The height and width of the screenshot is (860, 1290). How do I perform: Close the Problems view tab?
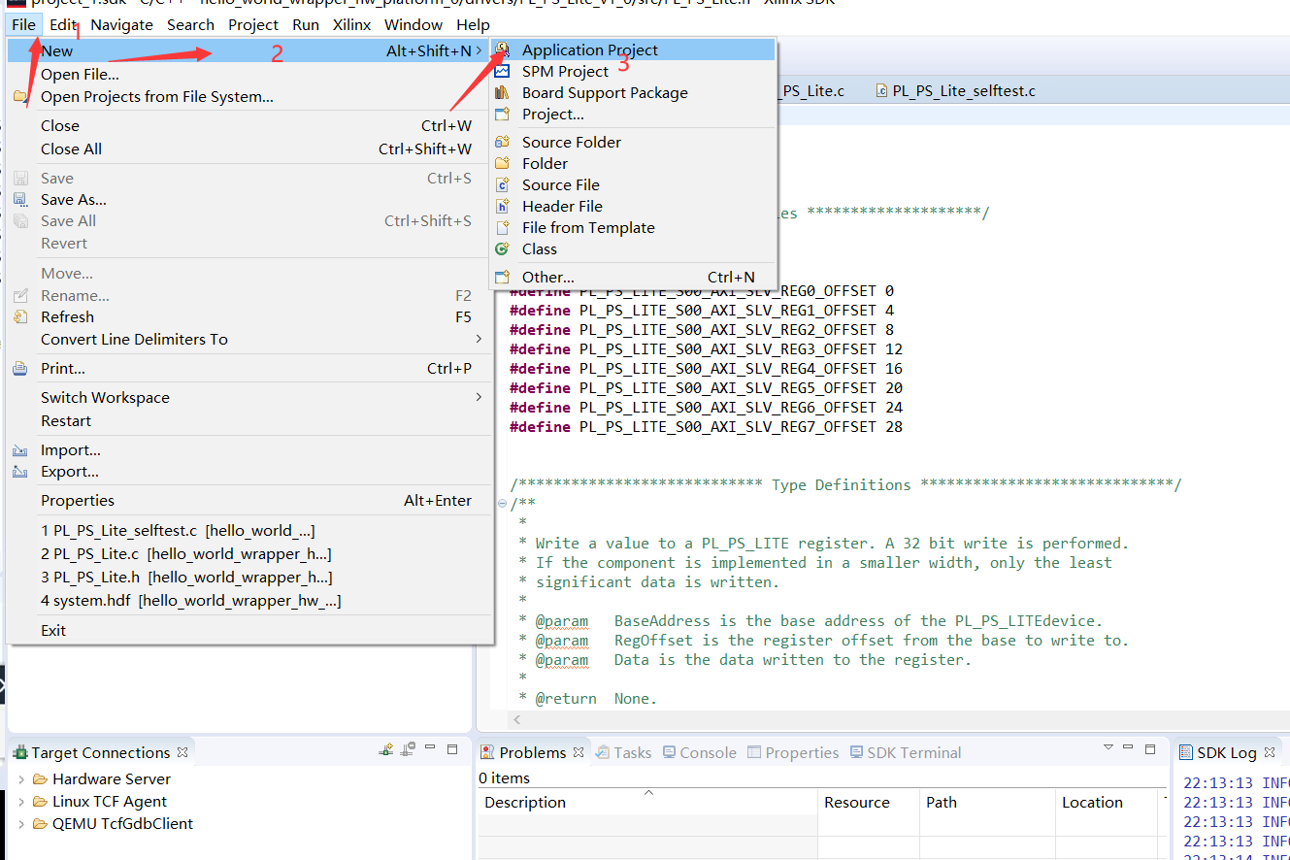579,752
